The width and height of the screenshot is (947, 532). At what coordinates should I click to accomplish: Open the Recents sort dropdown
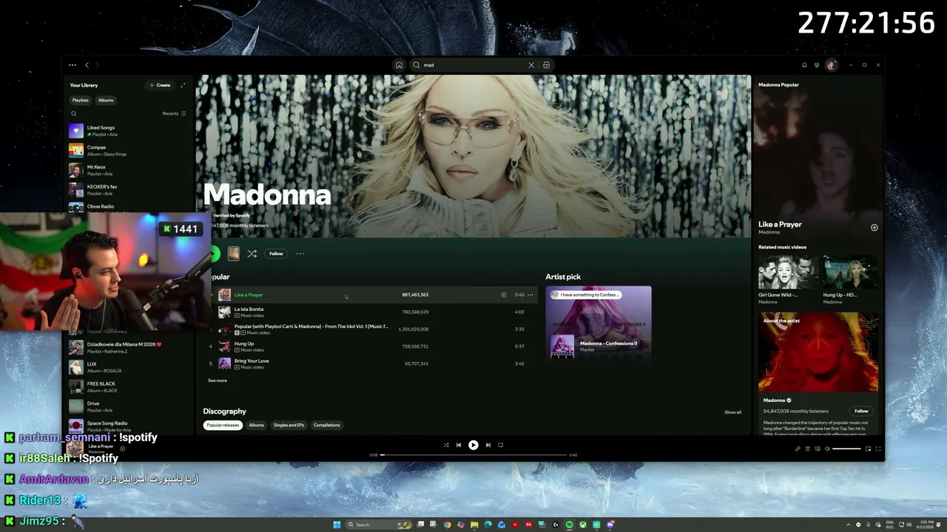(x=175, y=114)
